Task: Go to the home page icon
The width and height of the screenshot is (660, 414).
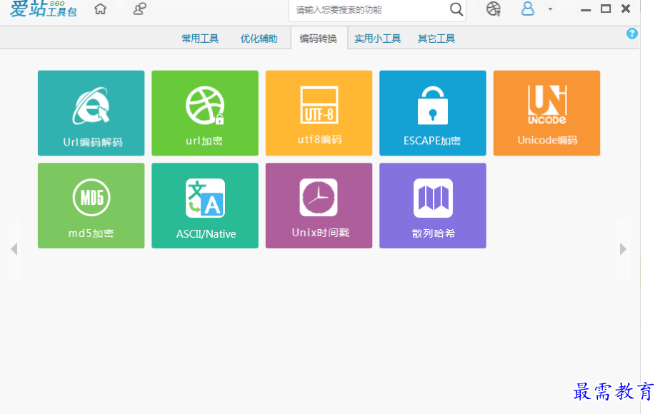Action: 100,9
